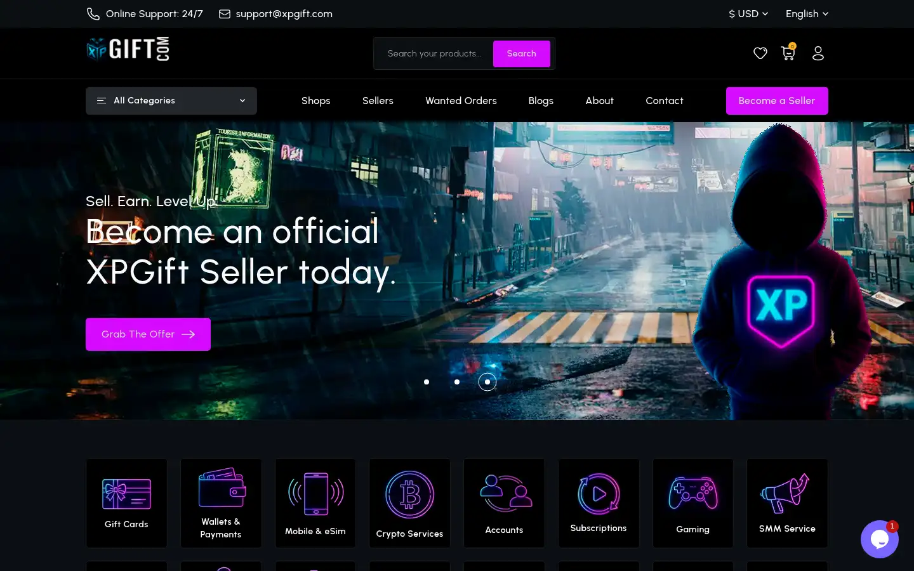Open the Blogs menu item
This screenshot has height=571, width=914.
point(541,101)
